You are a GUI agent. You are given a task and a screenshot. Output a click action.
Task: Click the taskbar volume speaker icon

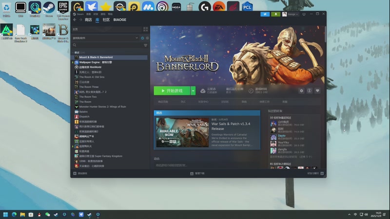[366, 215]
